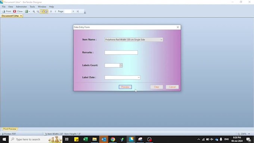254x143 pixels.
Task: Open Google Chrome from the taskbar
Action: (x=113, y=139)
